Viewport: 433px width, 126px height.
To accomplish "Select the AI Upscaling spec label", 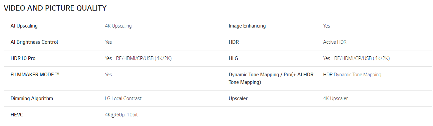I will (x=24, y=26).
